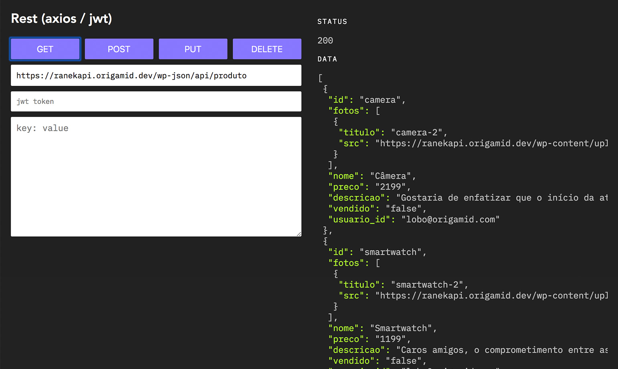618x369 pixels.
Task: Click the "usuario_id": "lobo@origamid.com" line
Action: coord(414,219)
